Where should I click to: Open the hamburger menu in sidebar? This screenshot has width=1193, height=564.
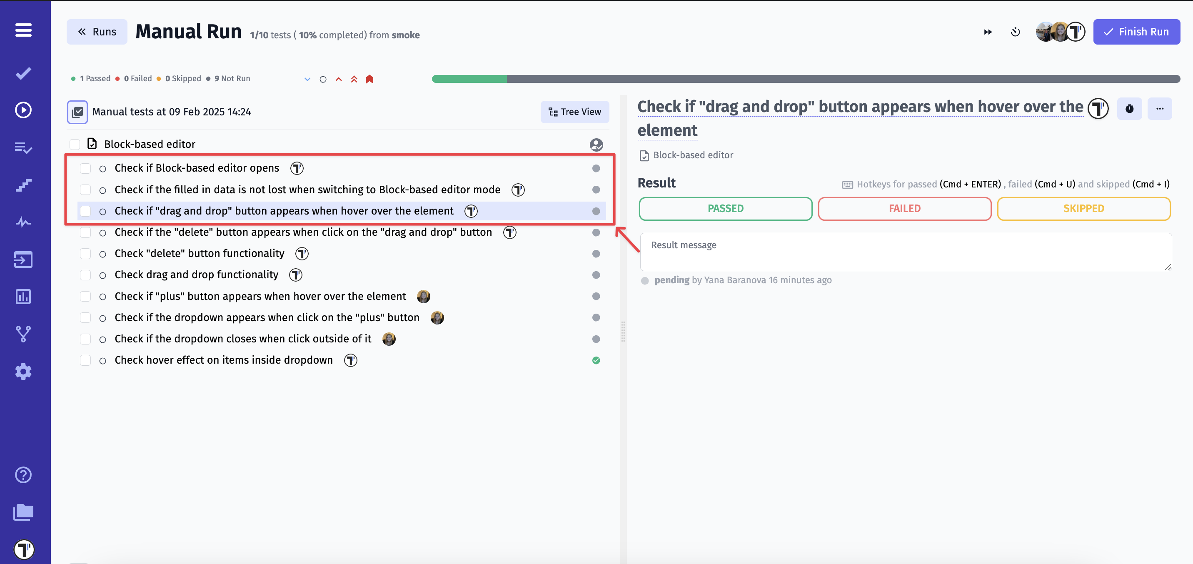[x=23, y=30]
